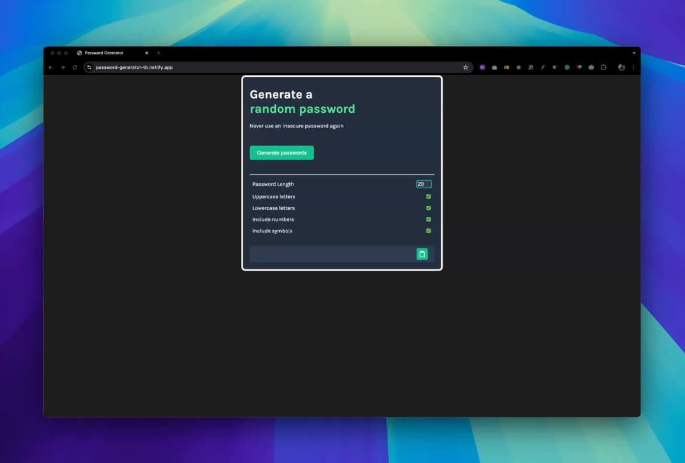The width and height of the screenshot is (685, 463).
Task: Click the chevron at the window top right
Action: [634, 53]
